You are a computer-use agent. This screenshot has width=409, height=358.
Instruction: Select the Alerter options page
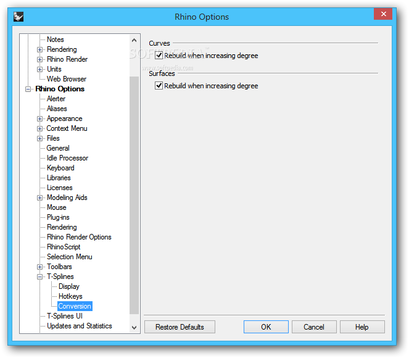[x=56, y=99]
